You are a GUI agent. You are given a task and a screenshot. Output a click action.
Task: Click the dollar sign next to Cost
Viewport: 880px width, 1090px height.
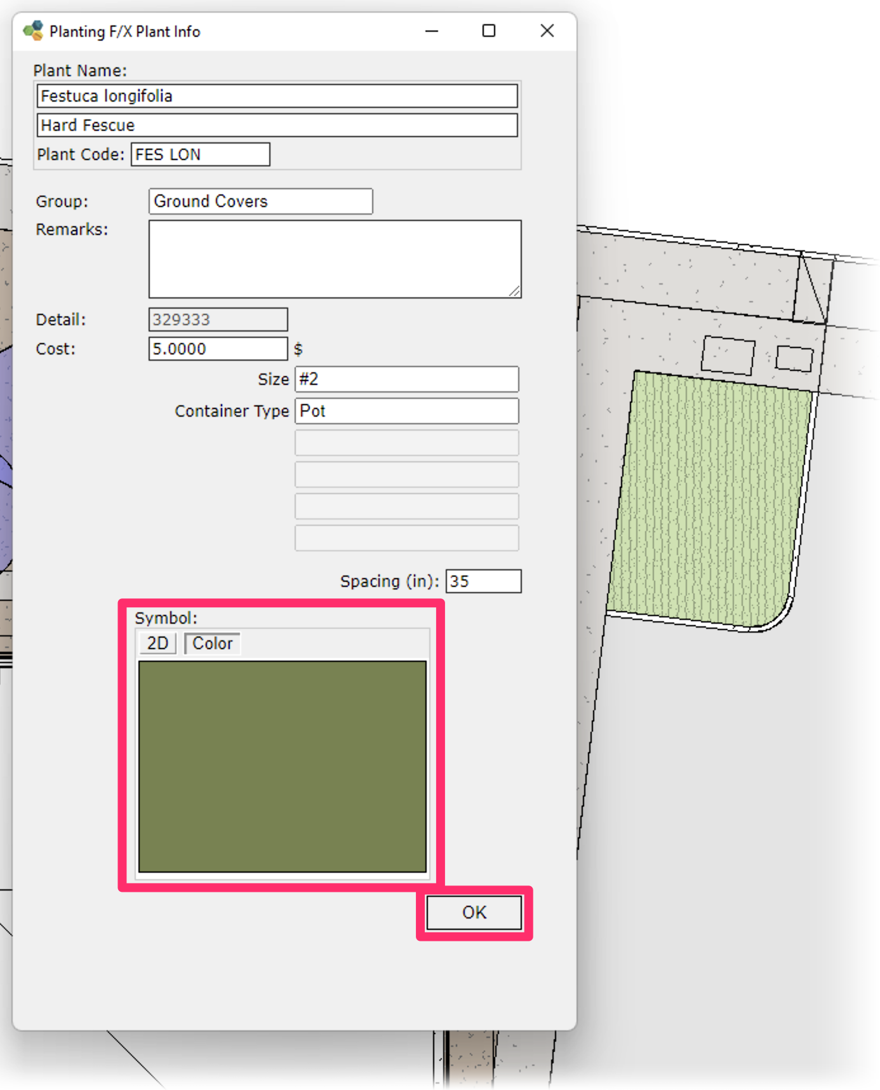click(x=298, y=349)
